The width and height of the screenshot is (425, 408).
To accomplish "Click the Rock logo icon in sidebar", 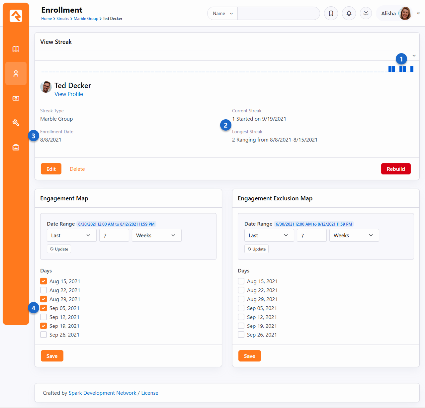I will pos(16,16).
